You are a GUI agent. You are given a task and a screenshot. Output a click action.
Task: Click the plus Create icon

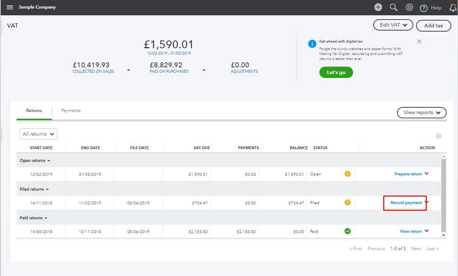[378, 7]
